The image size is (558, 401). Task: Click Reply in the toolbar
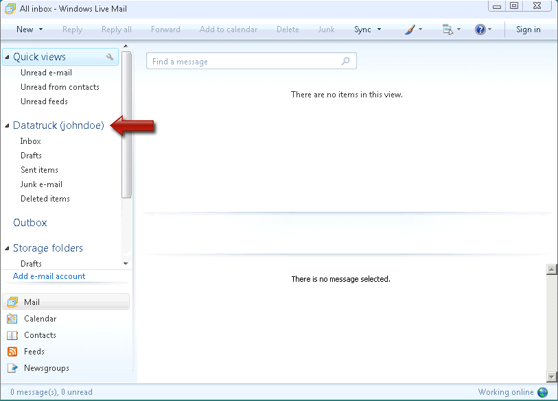[72, 29]
